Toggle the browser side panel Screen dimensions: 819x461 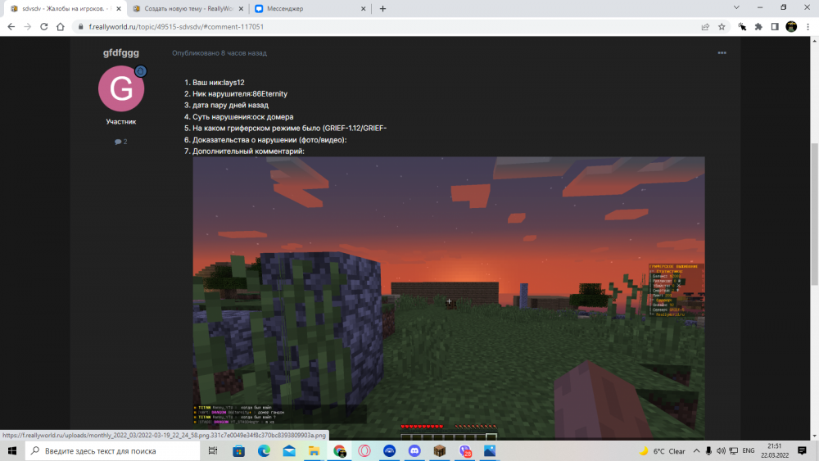pos(775,27)
